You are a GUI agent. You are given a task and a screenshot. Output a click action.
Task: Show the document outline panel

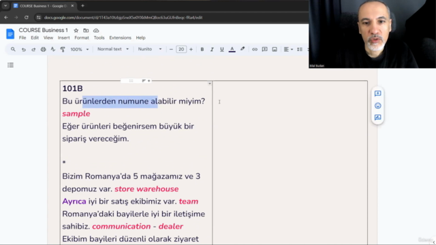pos(11,65)
